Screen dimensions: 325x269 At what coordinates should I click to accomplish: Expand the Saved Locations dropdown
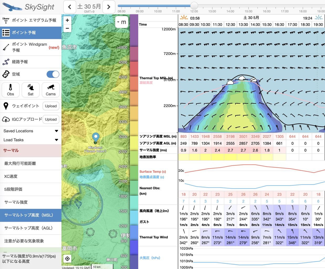(31, 131)
